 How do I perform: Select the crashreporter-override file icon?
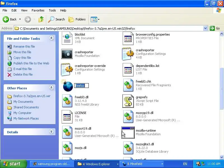click(x=67, y=69)
